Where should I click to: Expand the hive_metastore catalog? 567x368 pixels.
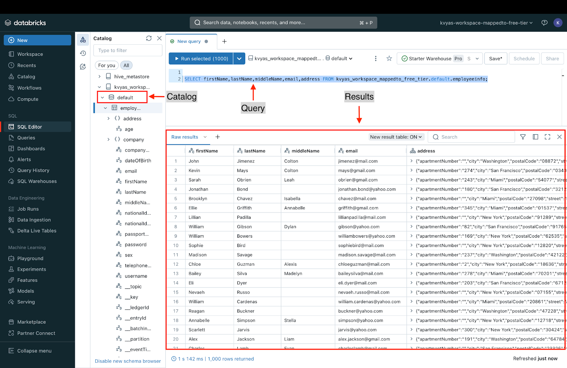point(100,77)
